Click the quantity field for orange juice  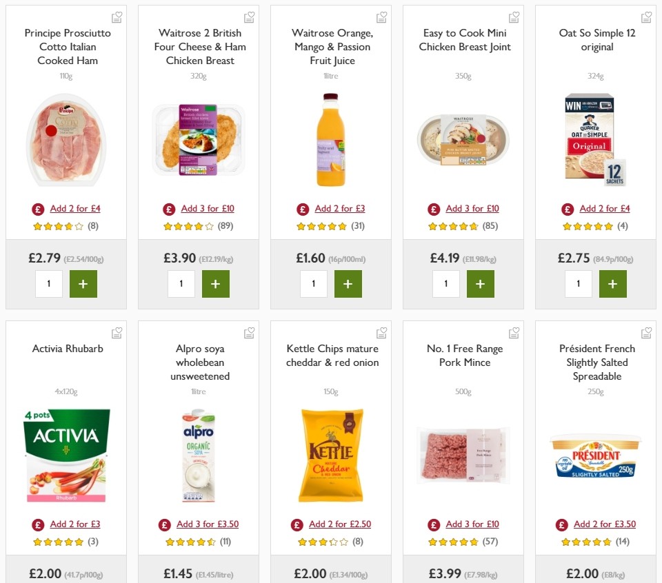click(x=314, y=283)
